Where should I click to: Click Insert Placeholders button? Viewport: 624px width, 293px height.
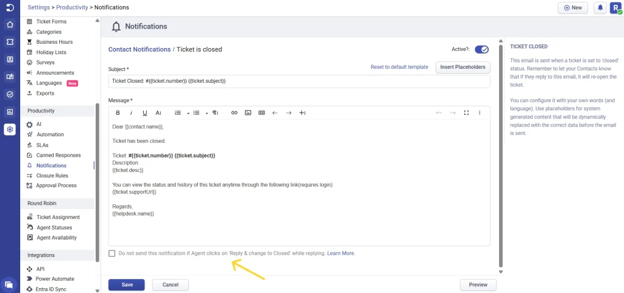click(x=463, y=67)
